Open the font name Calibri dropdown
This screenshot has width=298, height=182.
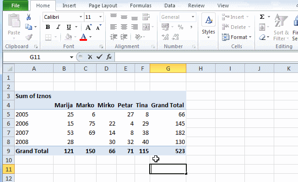coord(81,17)
